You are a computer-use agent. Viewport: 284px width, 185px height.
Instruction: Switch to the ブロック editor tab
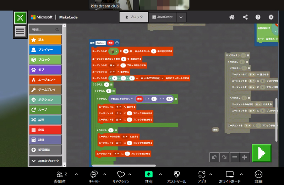pyautogui.click(x=133, y=17)
